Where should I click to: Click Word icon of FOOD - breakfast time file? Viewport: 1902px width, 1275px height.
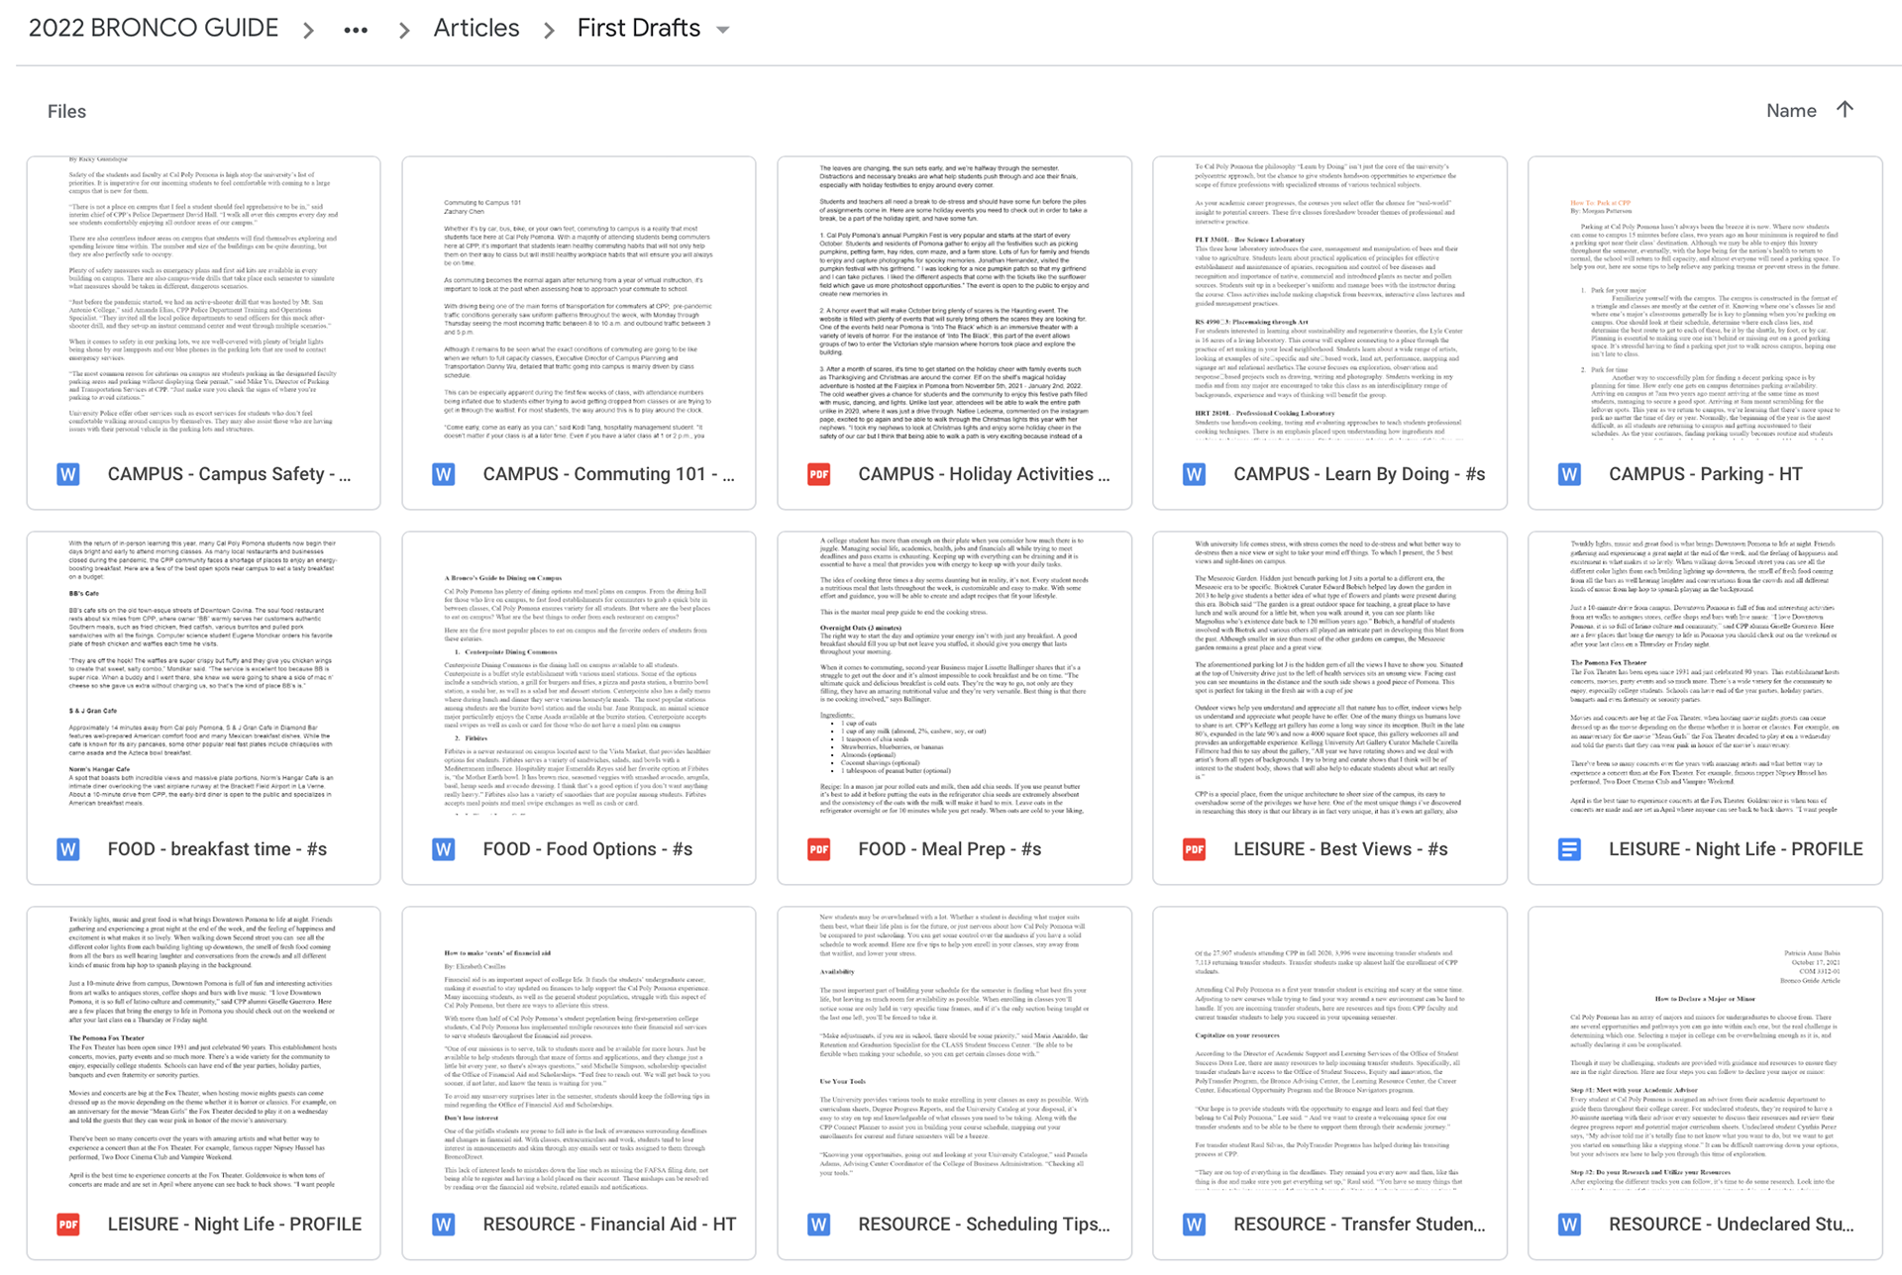click(x=68, y=849)
